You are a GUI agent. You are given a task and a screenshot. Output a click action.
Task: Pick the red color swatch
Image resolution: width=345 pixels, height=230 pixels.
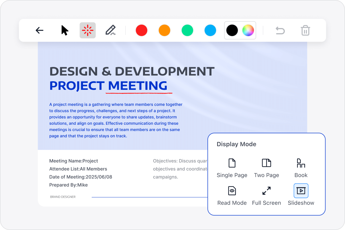tap(142, 30)
